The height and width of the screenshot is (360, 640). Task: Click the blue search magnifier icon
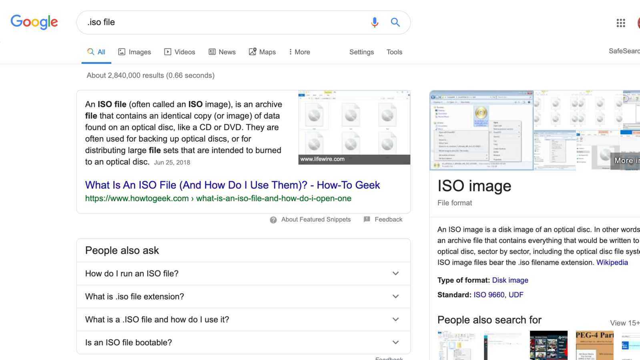pyautogui.click(x=395, y=22)
